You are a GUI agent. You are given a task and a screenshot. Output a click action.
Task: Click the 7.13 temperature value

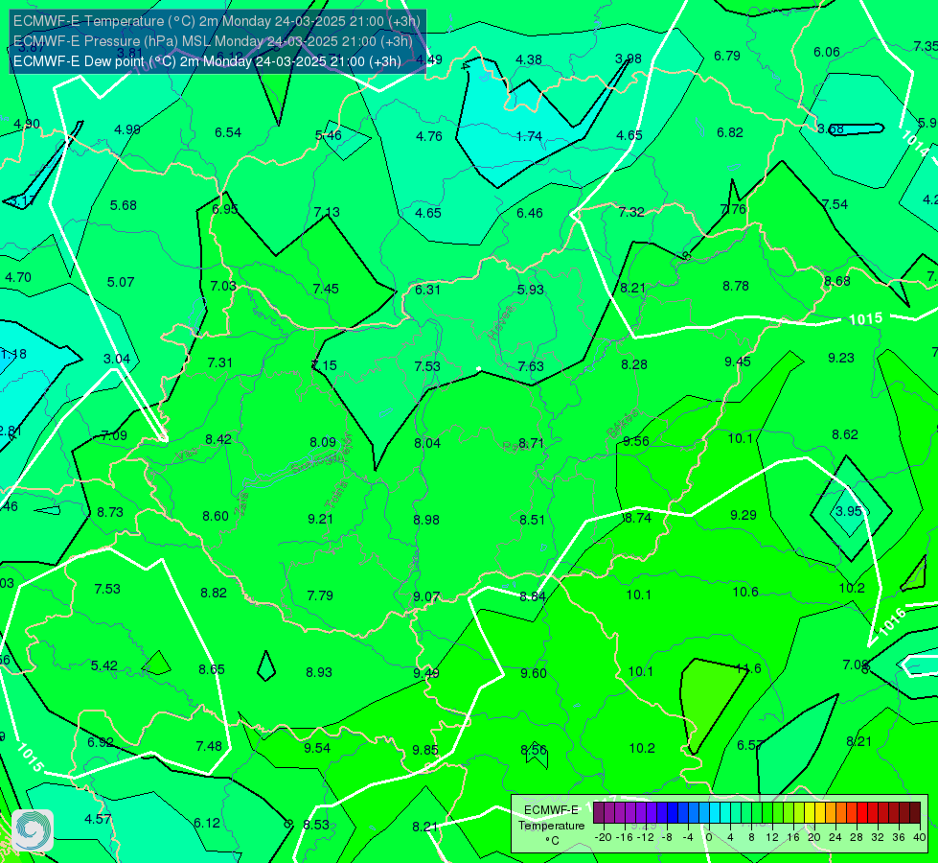pos(327,212)
